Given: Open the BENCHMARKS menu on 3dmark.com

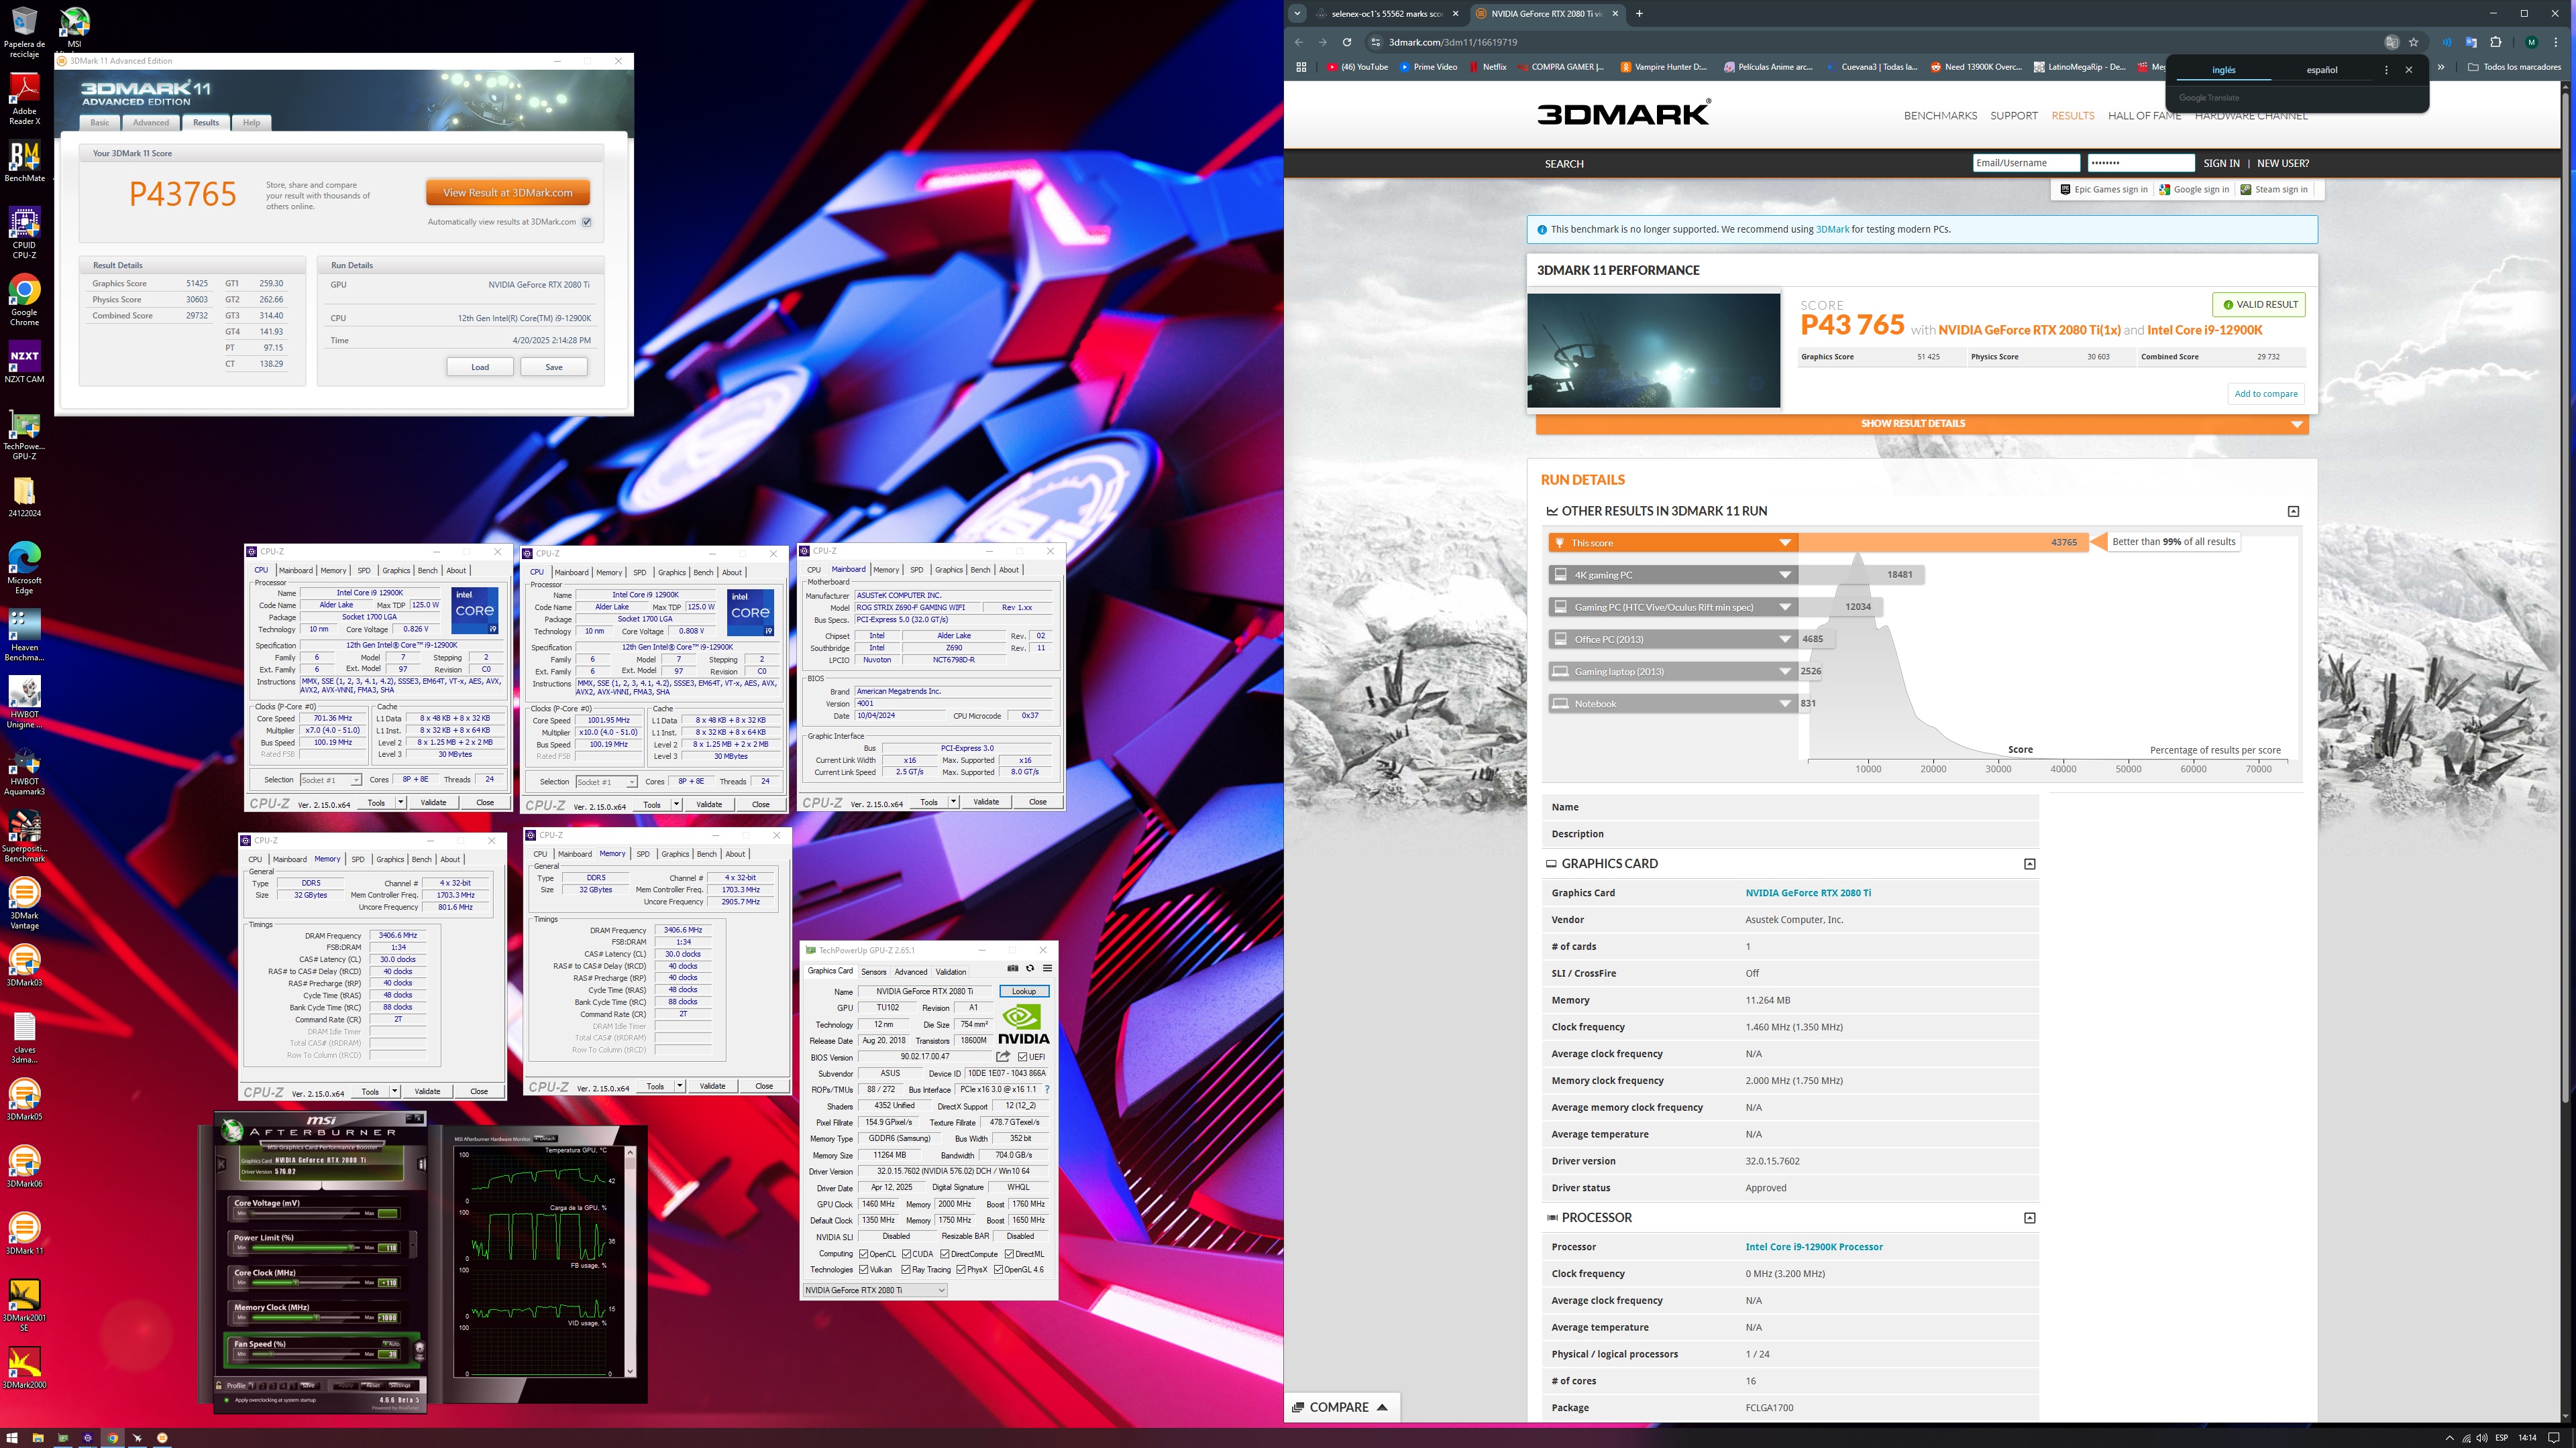Looking at the screenshot, I should [x=1940, y=116].
